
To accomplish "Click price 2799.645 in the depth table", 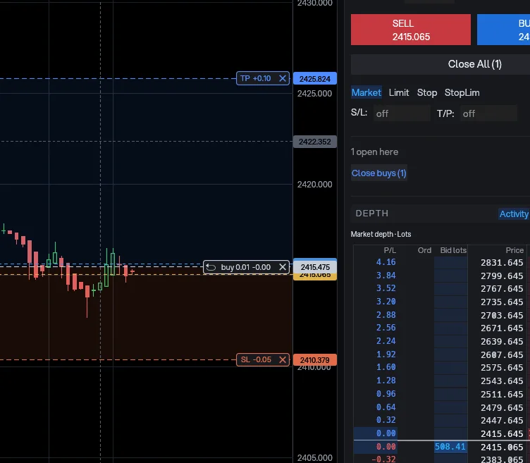I will [x=502, y=276].
